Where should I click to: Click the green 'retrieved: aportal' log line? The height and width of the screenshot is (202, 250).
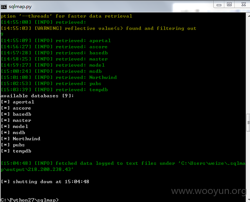56,41
